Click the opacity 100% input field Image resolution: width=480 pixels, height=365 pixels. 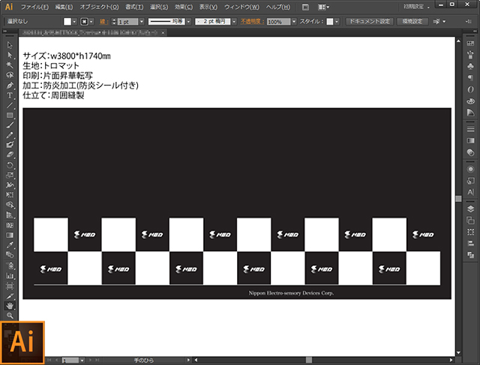click(278, 22)
